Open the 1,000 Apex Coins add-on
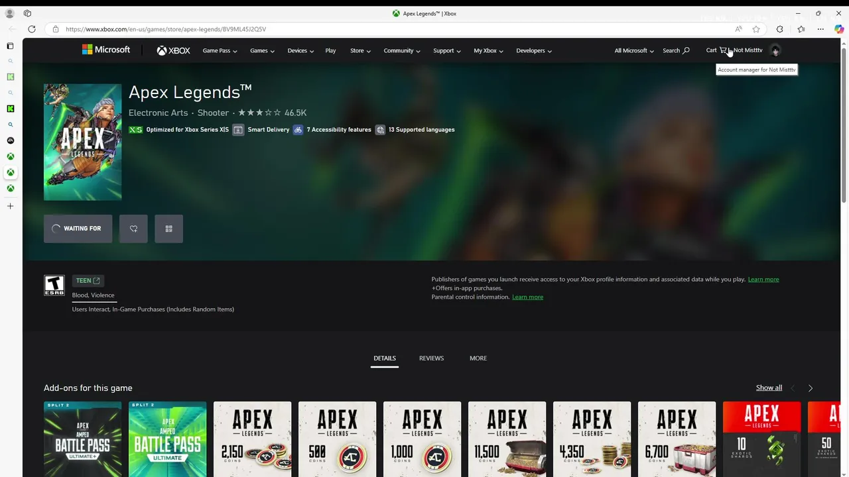 422,439
